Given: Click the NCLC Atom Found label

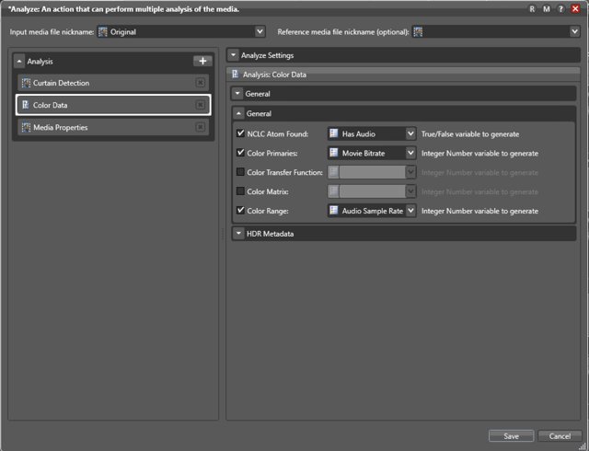Looking at the screenshot, I should [278, 133].
